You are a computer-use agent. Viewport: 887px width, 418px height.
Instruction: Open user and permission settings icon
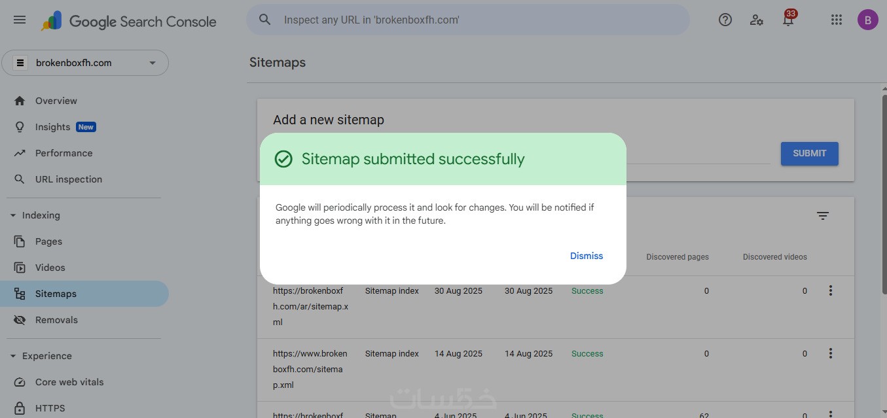coord(757,20)
